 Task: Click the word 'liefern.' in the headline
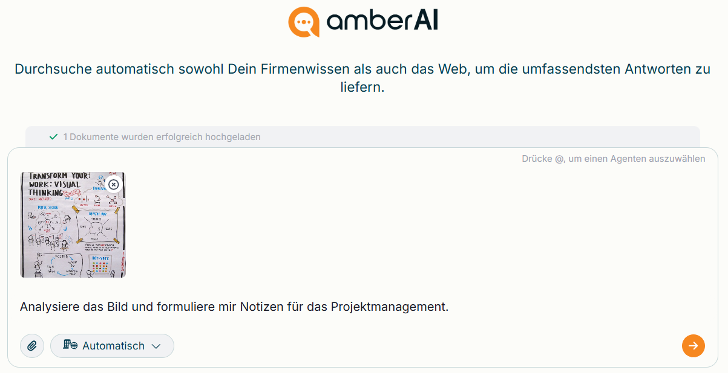tap(362, 88)
